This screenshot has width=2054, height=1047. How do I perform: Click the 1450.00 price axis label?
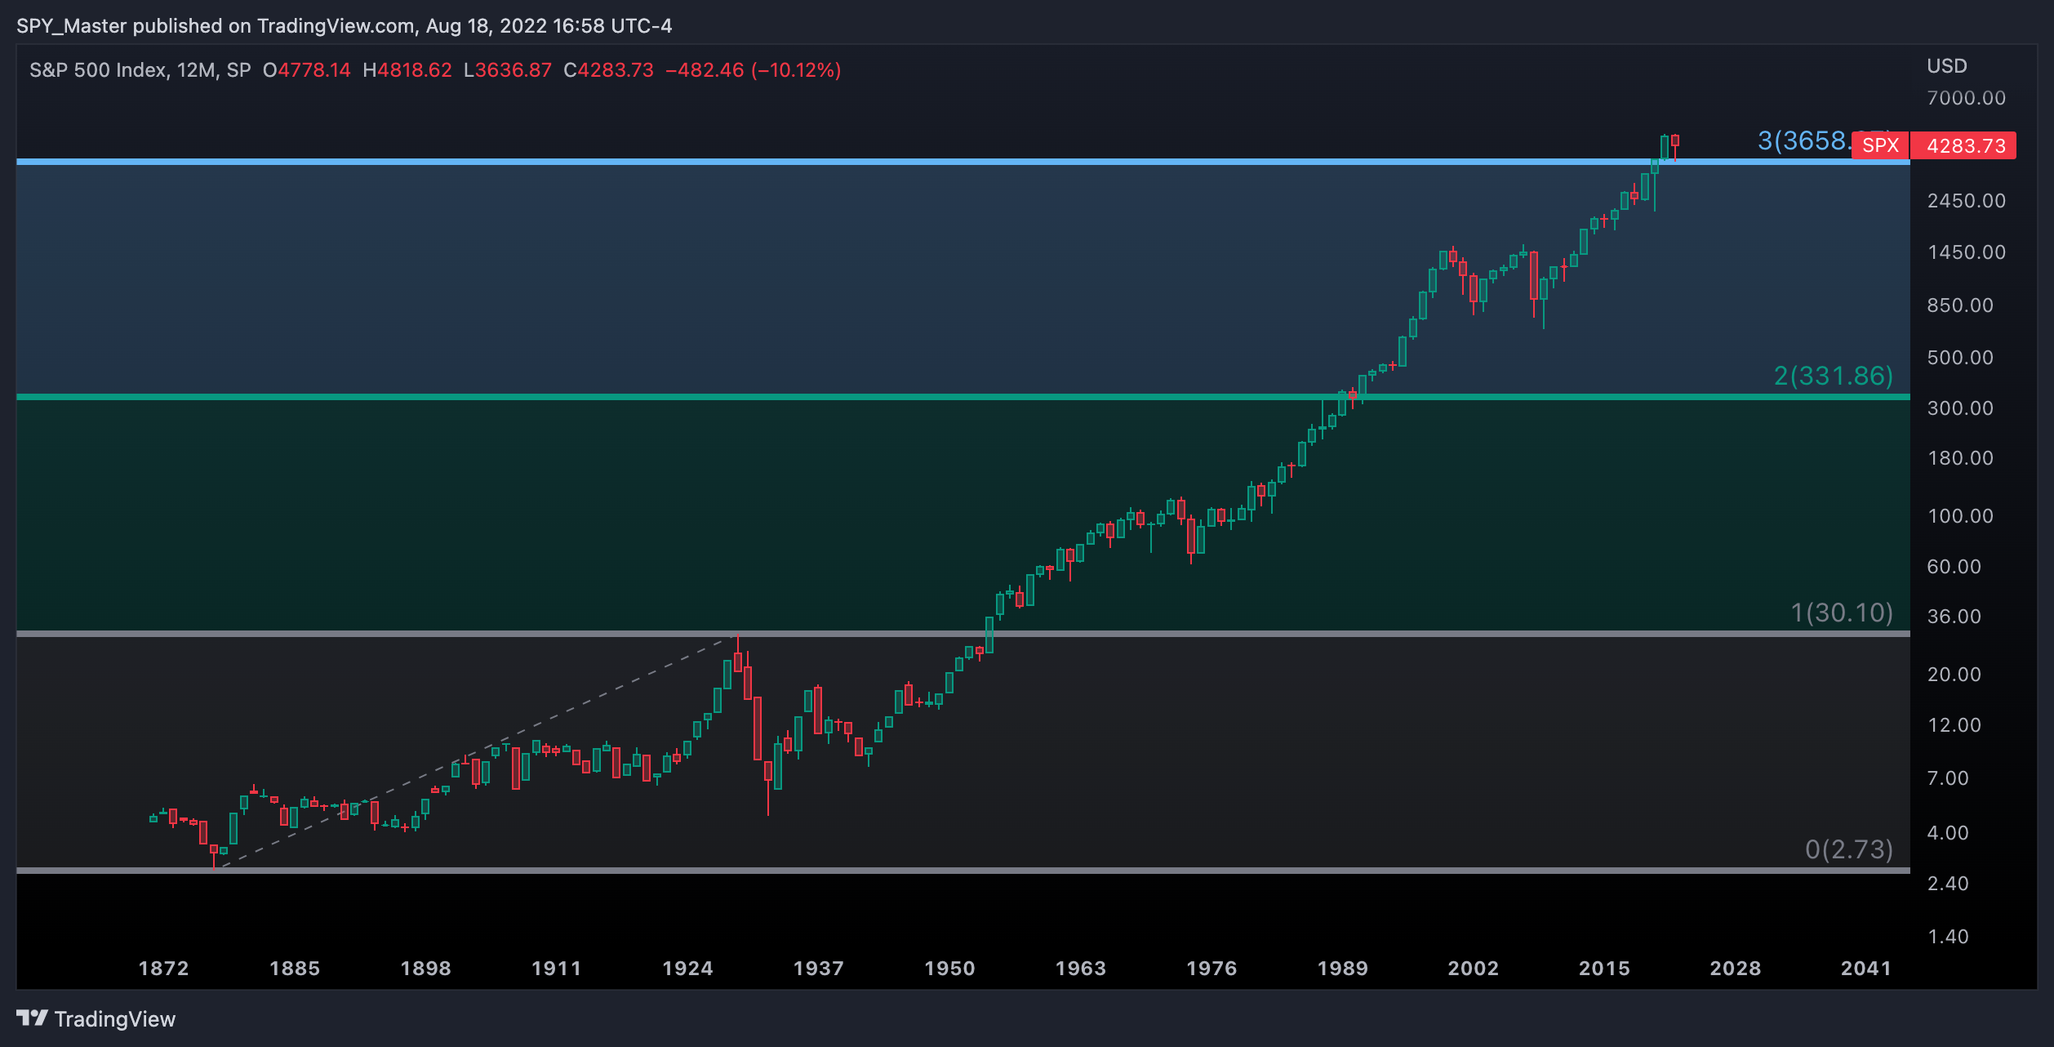tap(1966, 252)
